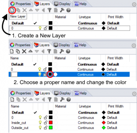Select layer 0 name in top panel
The image size is (137, 133).
point(12,28)
